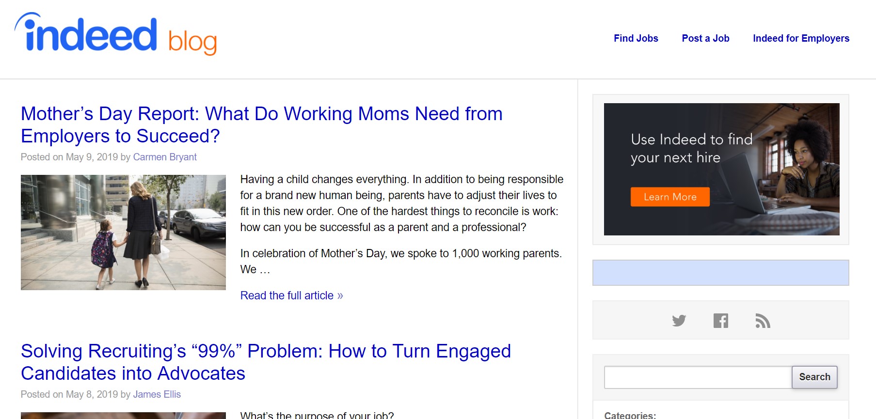The height and width of the screenshot is (419, 876).
Task: Click the Indeed blog logo
Action: pos(116,34)
